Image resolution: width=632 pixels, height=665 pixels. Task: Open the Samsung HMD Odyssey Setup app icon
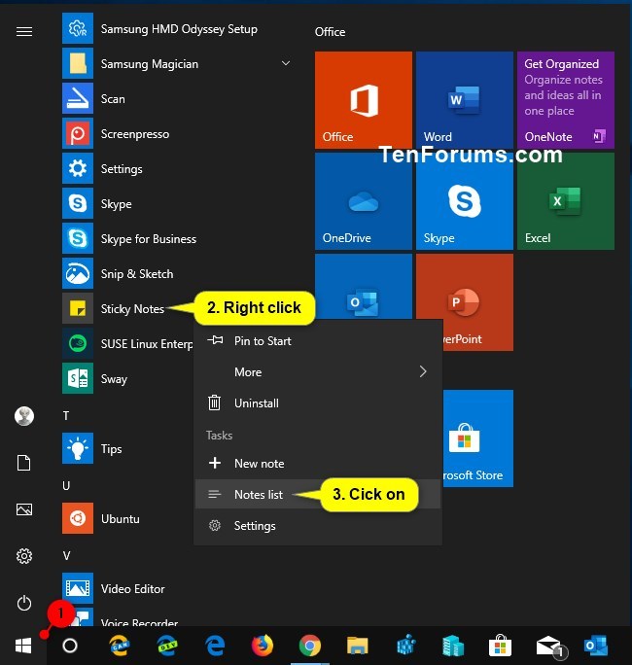(78, 28)
